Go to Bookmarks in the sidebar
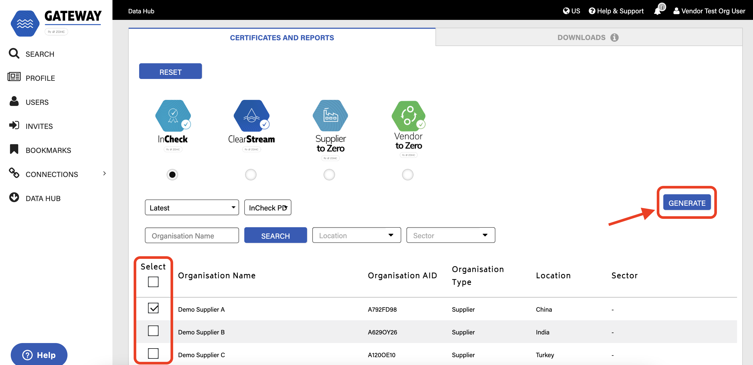Screen dimensions: 753x365 pos(48,150)
